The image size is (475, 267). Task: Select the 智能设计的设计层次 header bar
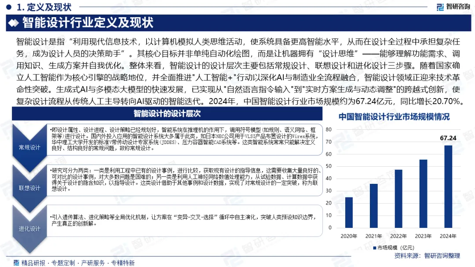click(167, 115)
